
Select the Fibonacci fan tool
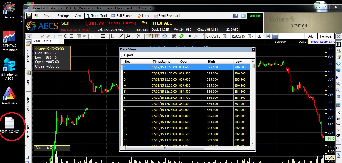tap(113, 36)
